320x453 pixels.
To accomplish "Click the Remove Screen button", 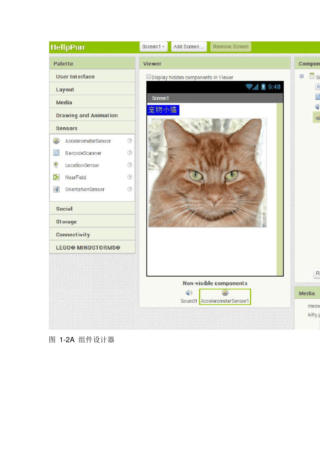I will coord(231,47).
